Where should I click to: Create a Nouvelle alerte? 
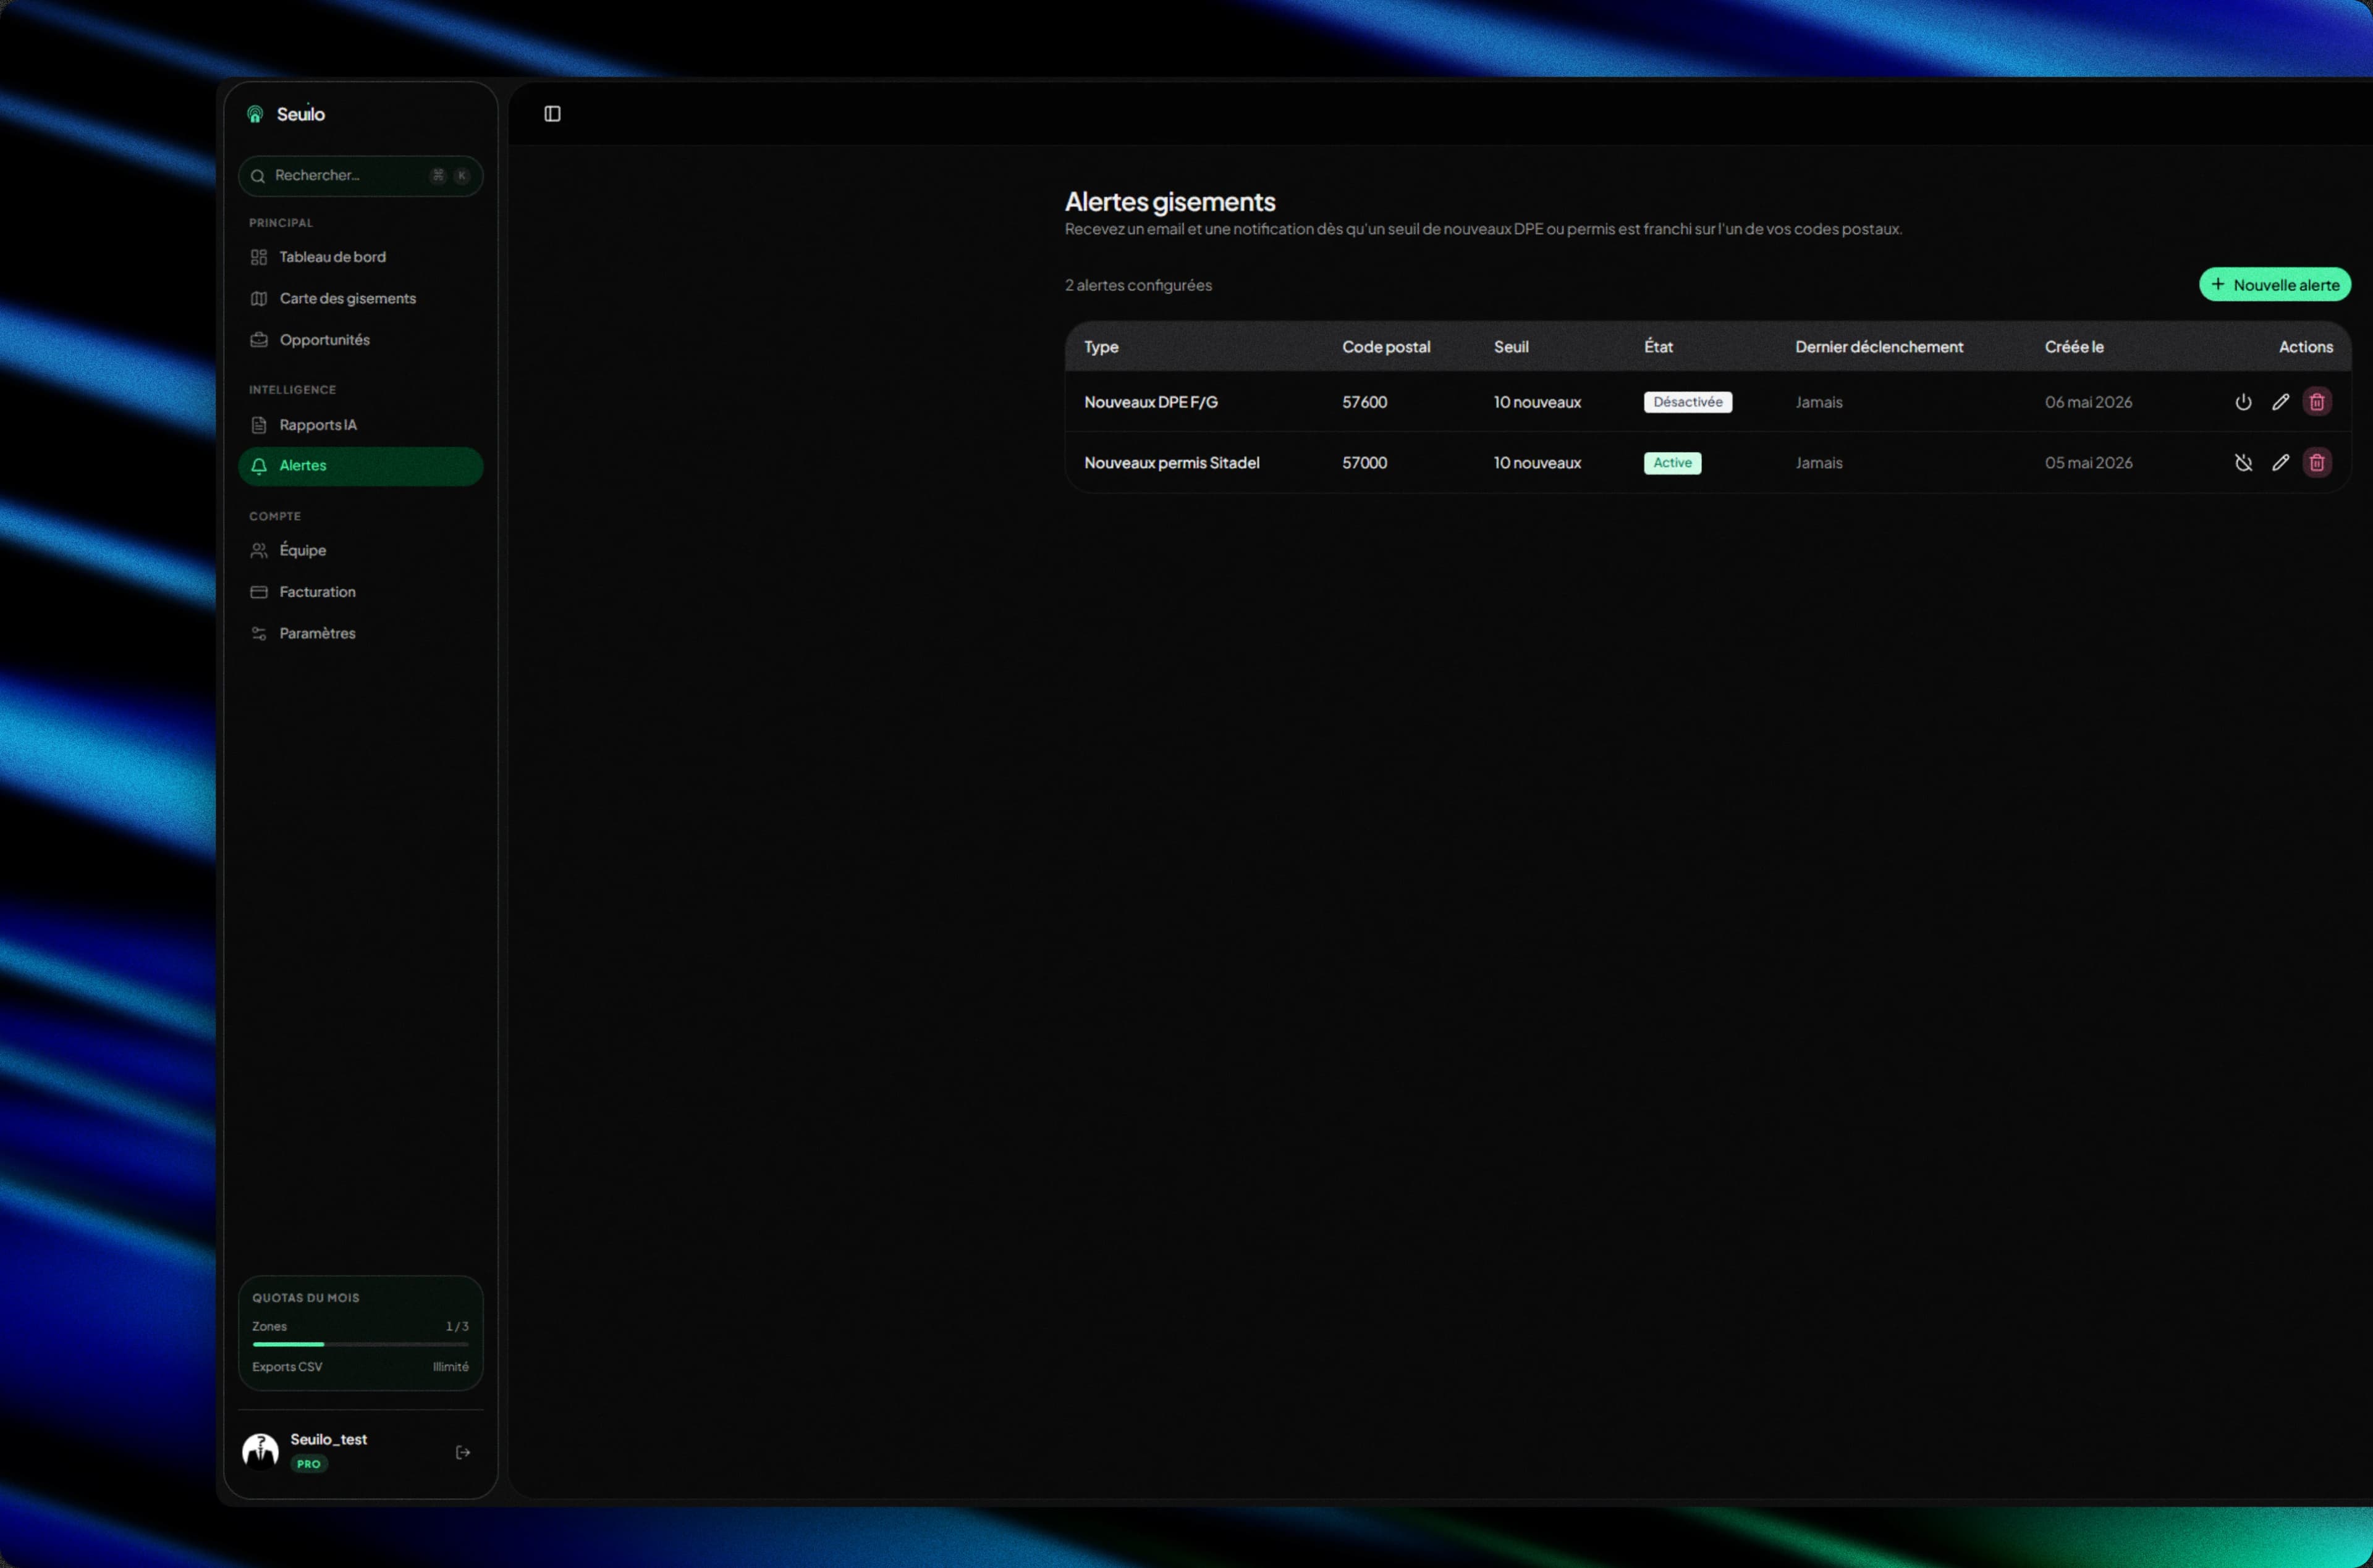pos(2274,285)
